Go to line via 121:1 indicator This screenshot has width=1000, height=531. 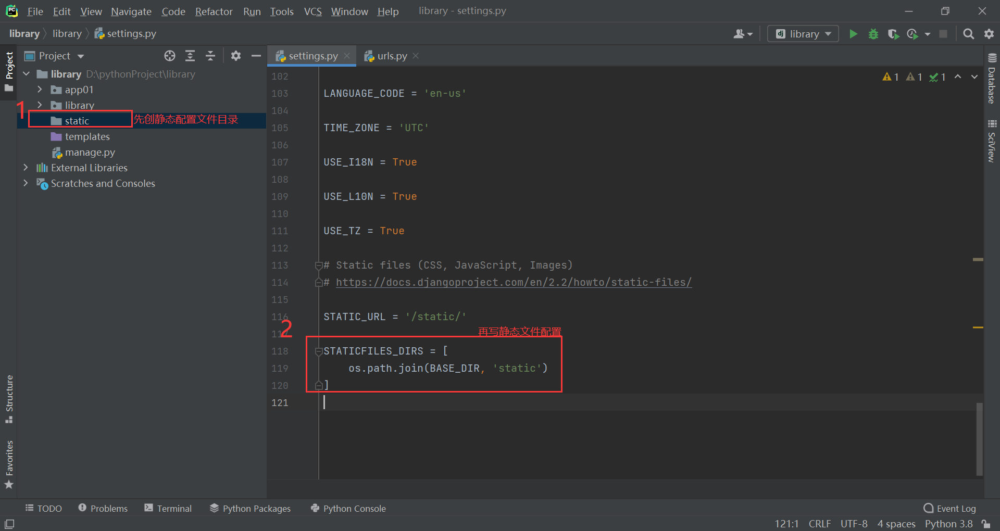point(786,524)
